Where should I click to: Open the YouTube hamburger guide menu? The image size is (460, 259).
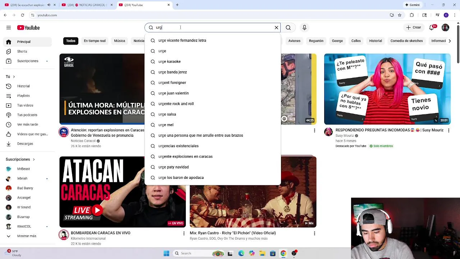pos(9,28)
